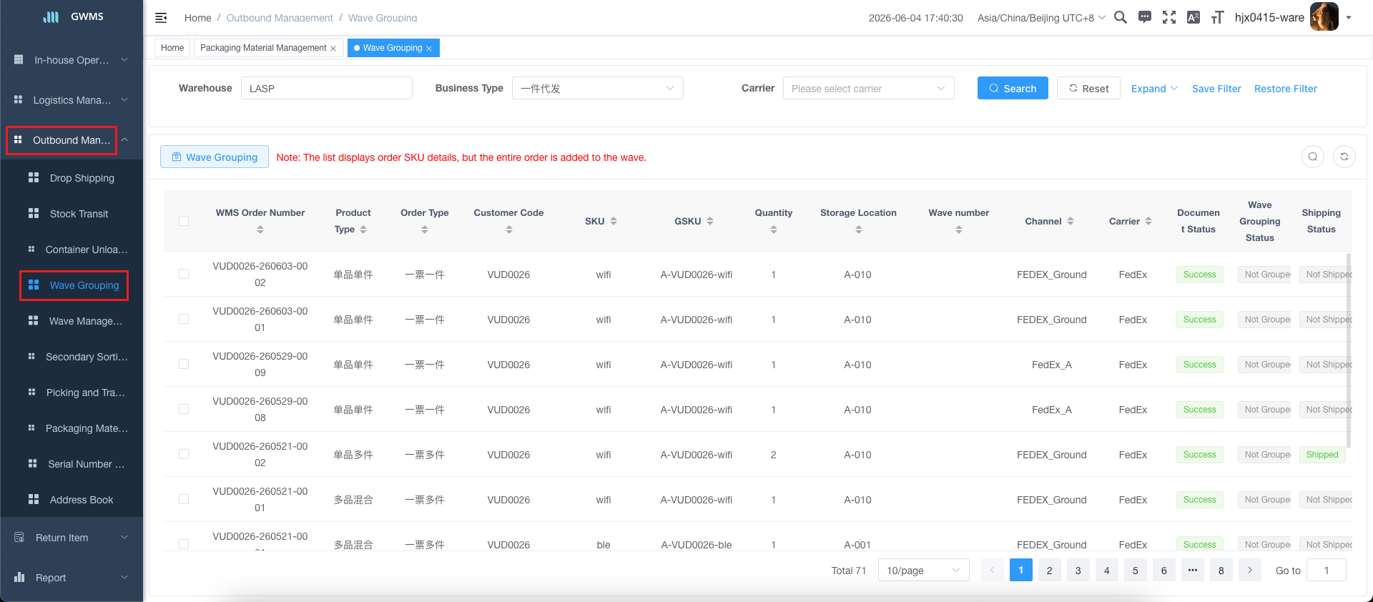Sort by Channel column
Image resolution: width=1373 pixels, height=602 pixels.
pos(1071,221)
